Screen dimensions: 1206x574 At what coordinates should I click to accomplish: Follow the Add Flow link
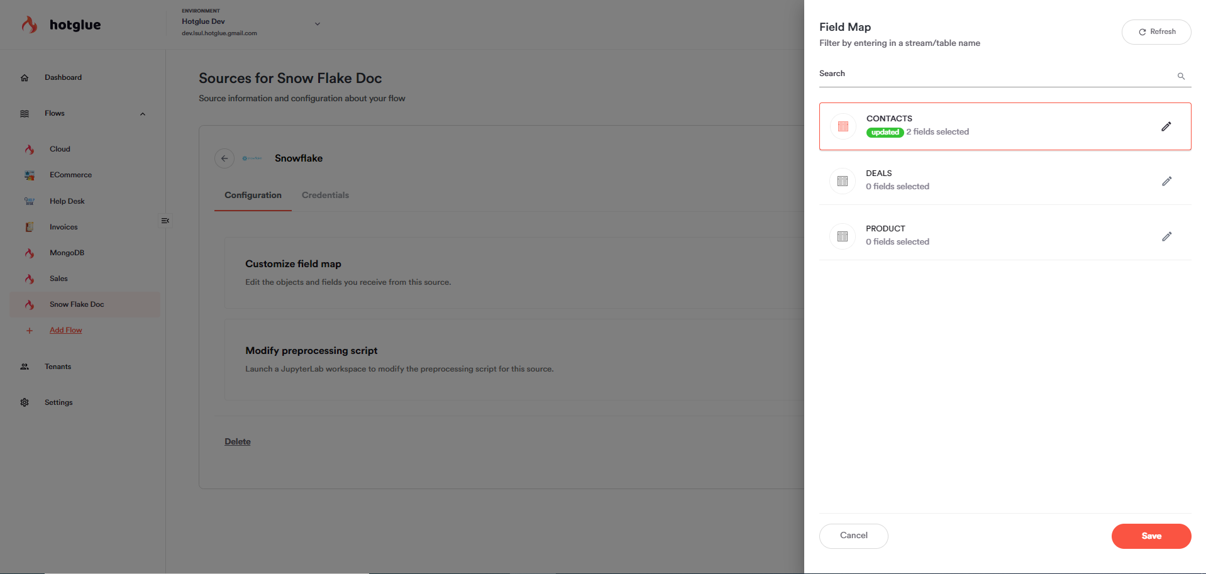pyautogui.click(x=66, y=330)
